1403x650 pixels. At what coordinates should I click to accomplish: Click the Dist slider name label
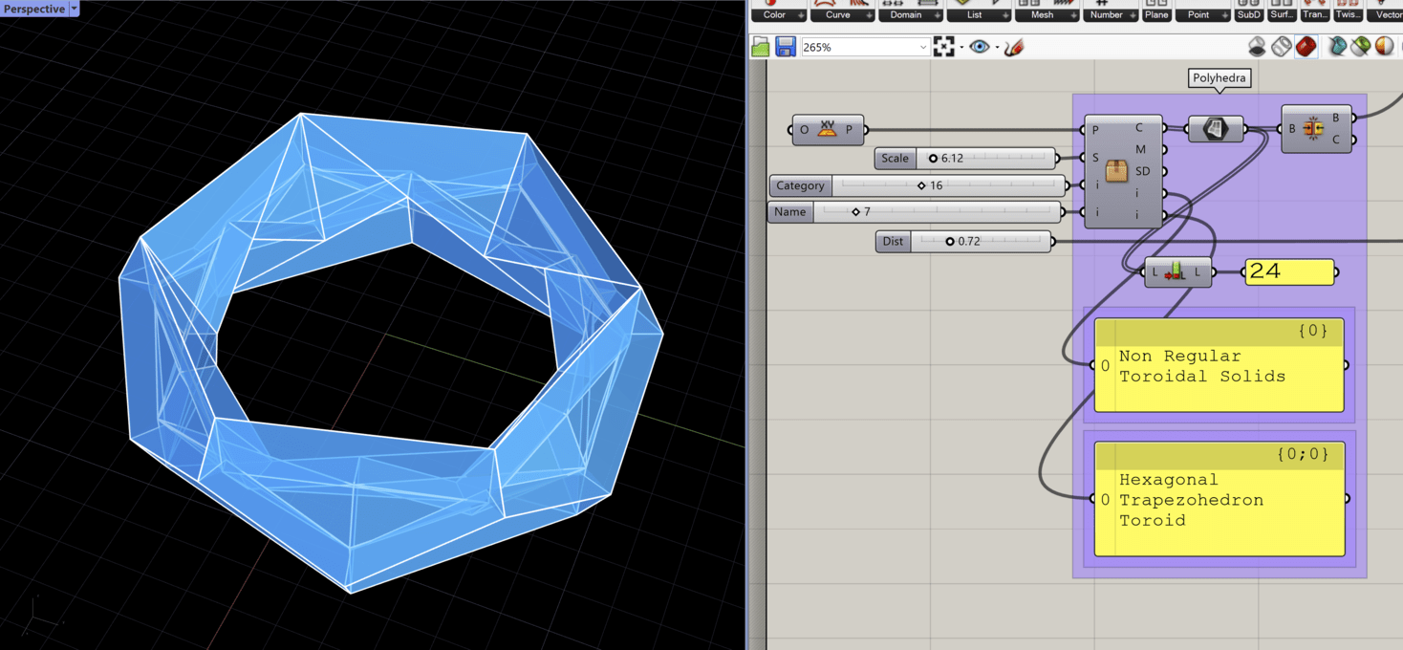[893, 242]
